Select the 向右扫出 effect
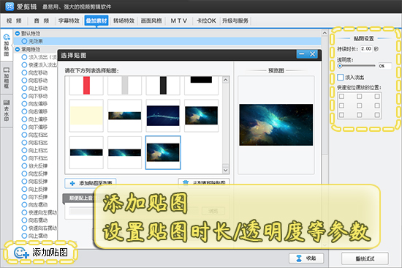 pyautogui.click(x=34, y=143)
